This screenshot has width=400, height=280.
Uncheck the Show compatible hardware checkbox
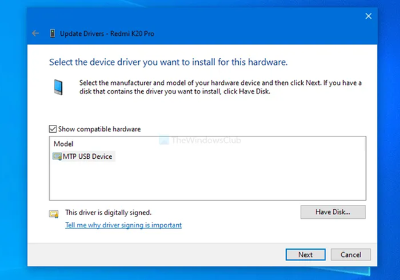[x=53, y=129]
